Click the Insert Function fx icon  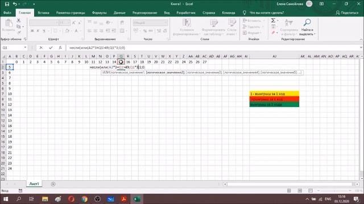click(60, 48)
